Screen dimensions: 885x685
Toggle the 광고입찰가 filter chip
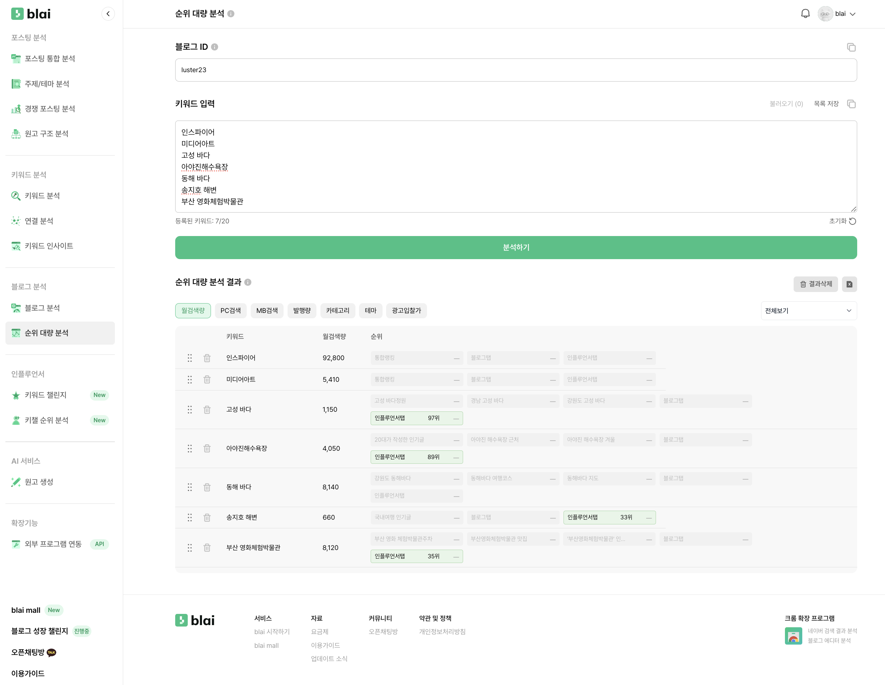pyautogui.click(x=406, y=310)
